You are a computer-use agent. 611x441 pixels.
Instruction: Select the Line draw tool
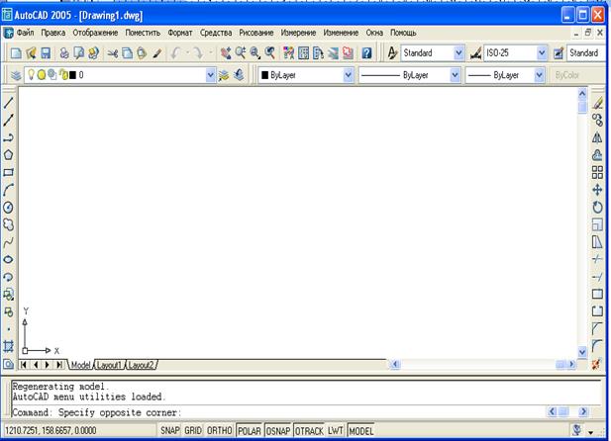coord(8,103)
